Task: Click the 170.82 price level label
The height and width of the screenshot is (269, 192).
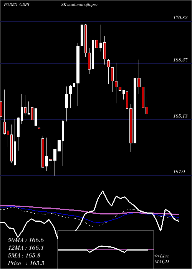Action: tap(180, 18)
